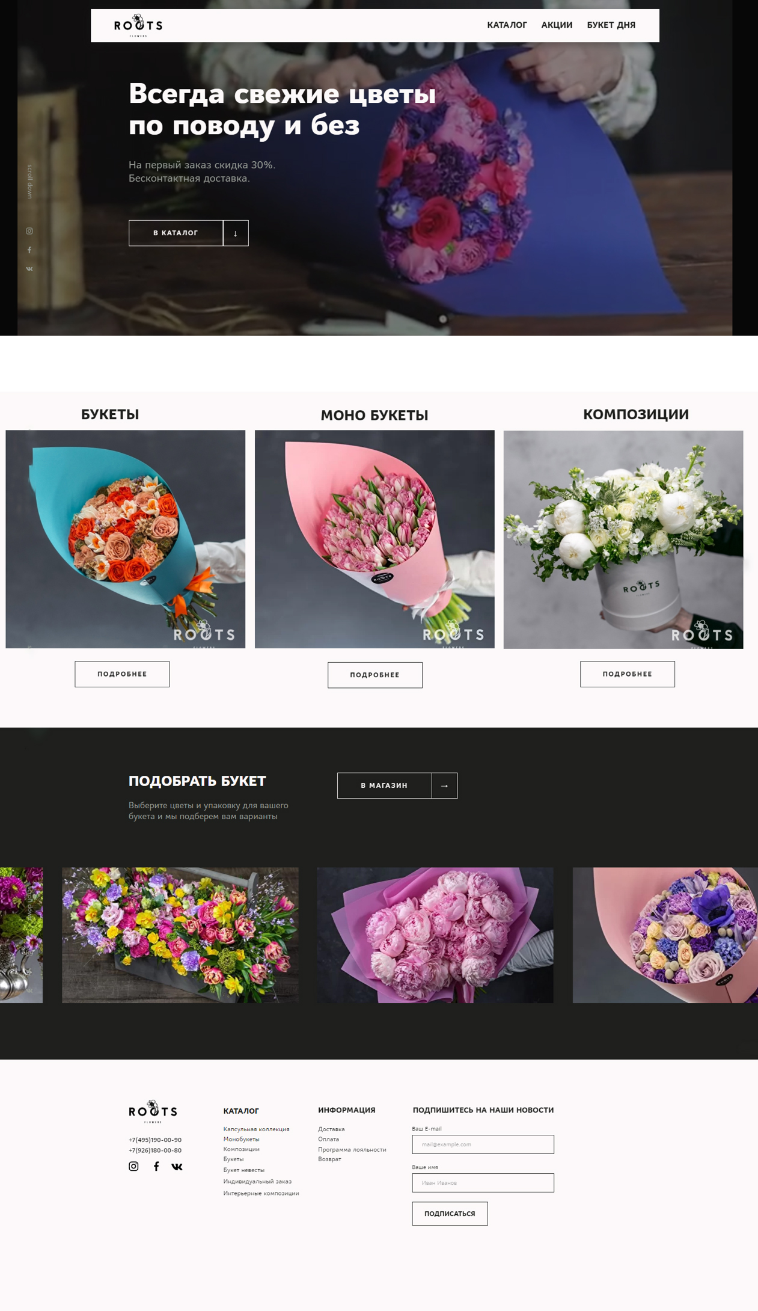This screenshot has height=1311, width=758.
Task: Click the КАТАЛОГ footer column heading
Action: point(241,1111)
